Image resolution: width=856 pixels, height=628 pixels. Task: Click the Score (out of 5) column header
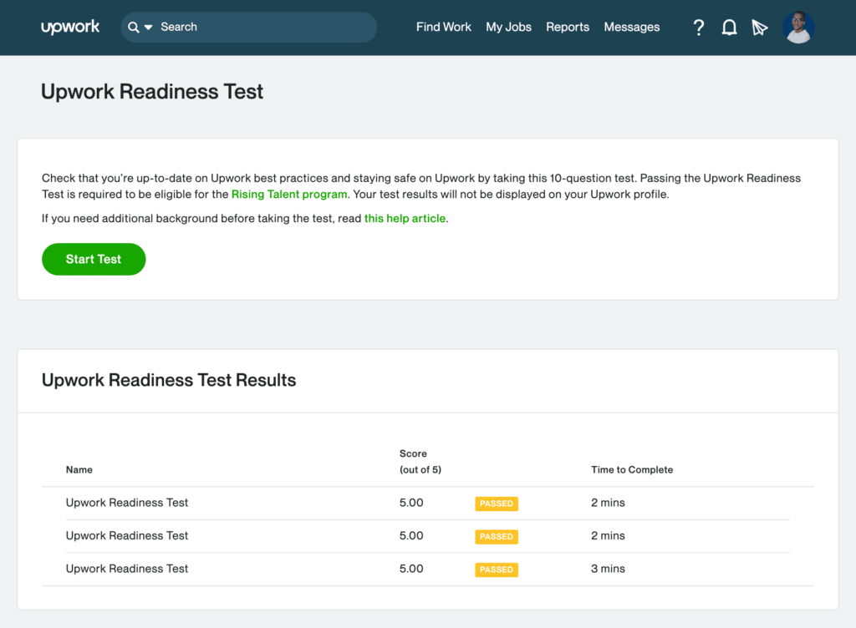click(x=420, y=461)
